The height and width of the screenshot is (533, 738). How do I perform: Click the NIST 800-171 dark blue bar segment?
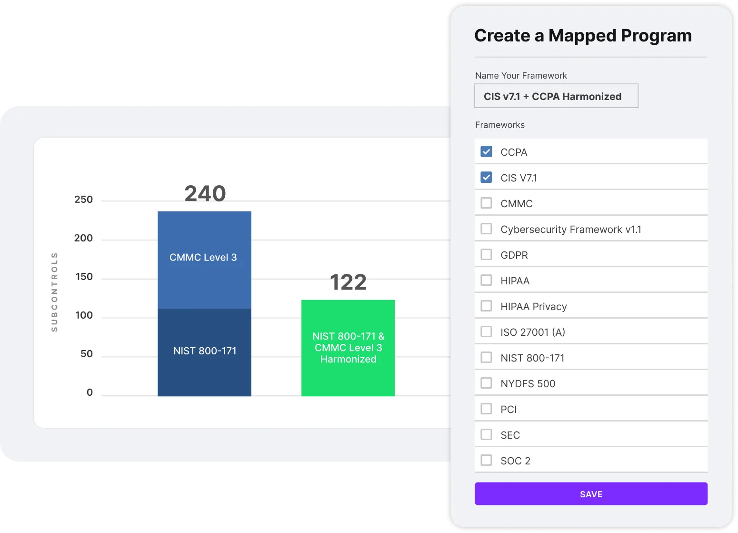point(204,352)
